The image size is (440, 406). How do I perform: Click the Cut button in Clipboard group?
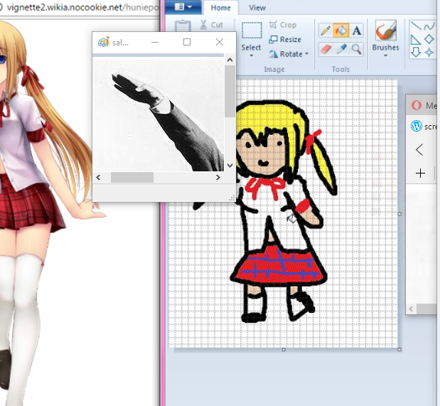(x=212, y=25)
